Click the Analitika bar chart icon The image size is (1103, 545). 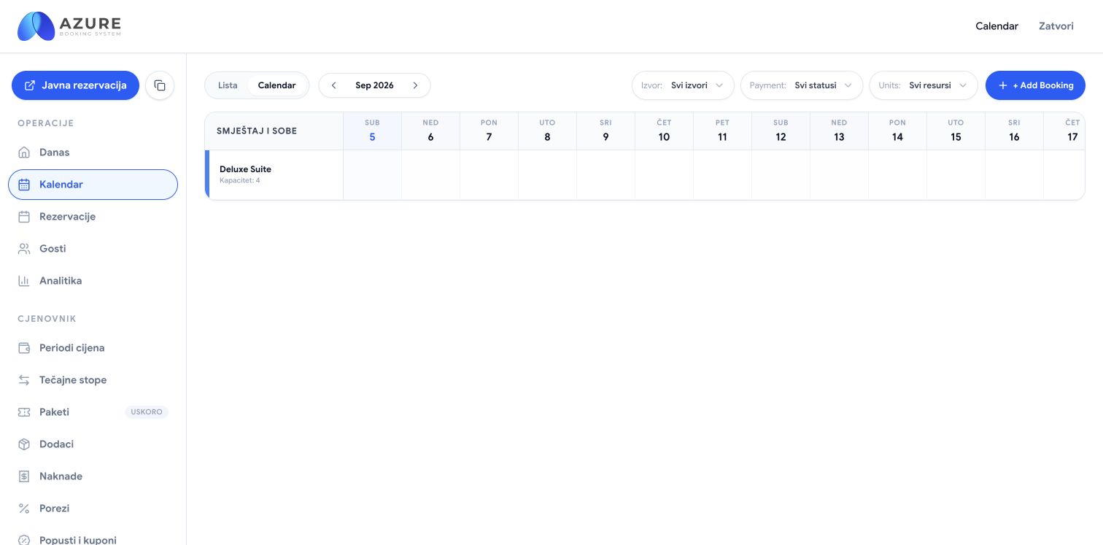[x=24, y=281]
